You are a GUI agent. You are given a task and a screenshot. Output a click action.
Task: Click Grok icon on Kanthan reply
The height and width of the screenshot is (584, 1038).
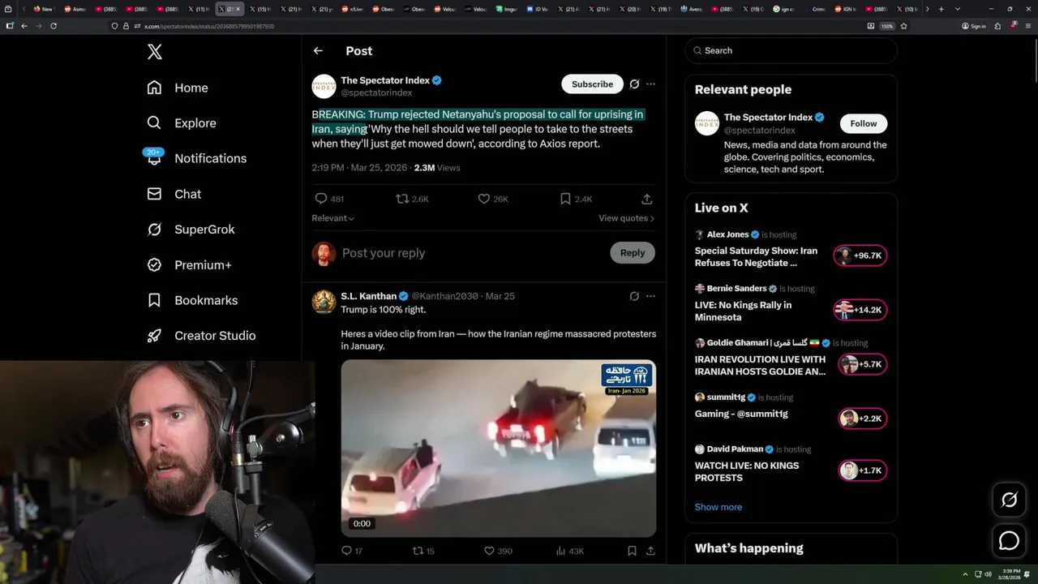pyautogui.click(x=634, y=296)
